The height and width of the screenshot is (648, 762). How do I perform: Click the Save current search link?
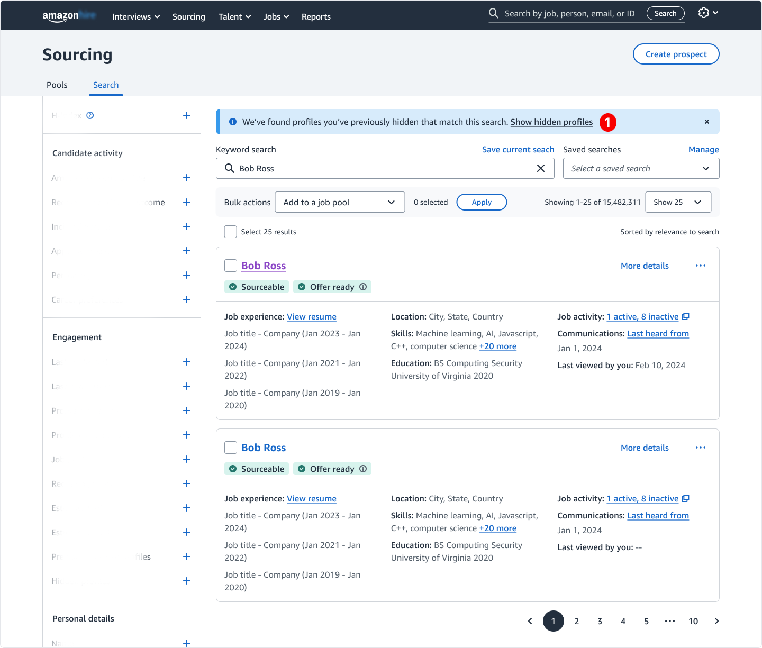click(x=518, y=149)
